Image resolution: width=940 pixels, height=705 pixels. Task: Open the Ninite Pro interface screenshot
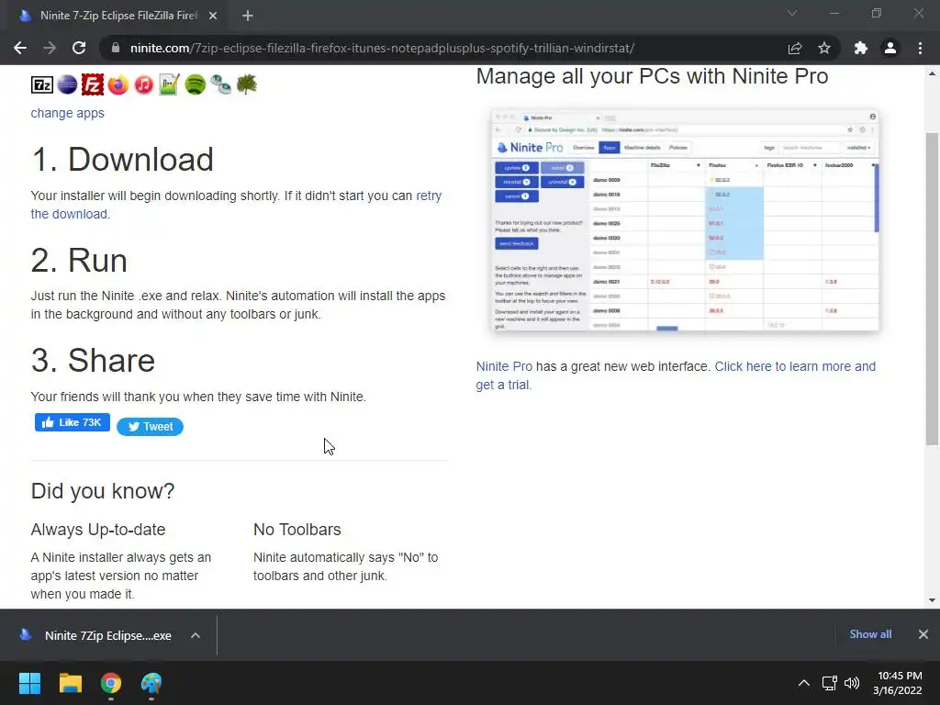[x=685, y=220]
